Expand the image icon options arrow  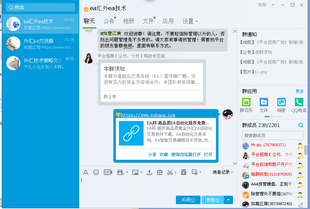(141, 172)
